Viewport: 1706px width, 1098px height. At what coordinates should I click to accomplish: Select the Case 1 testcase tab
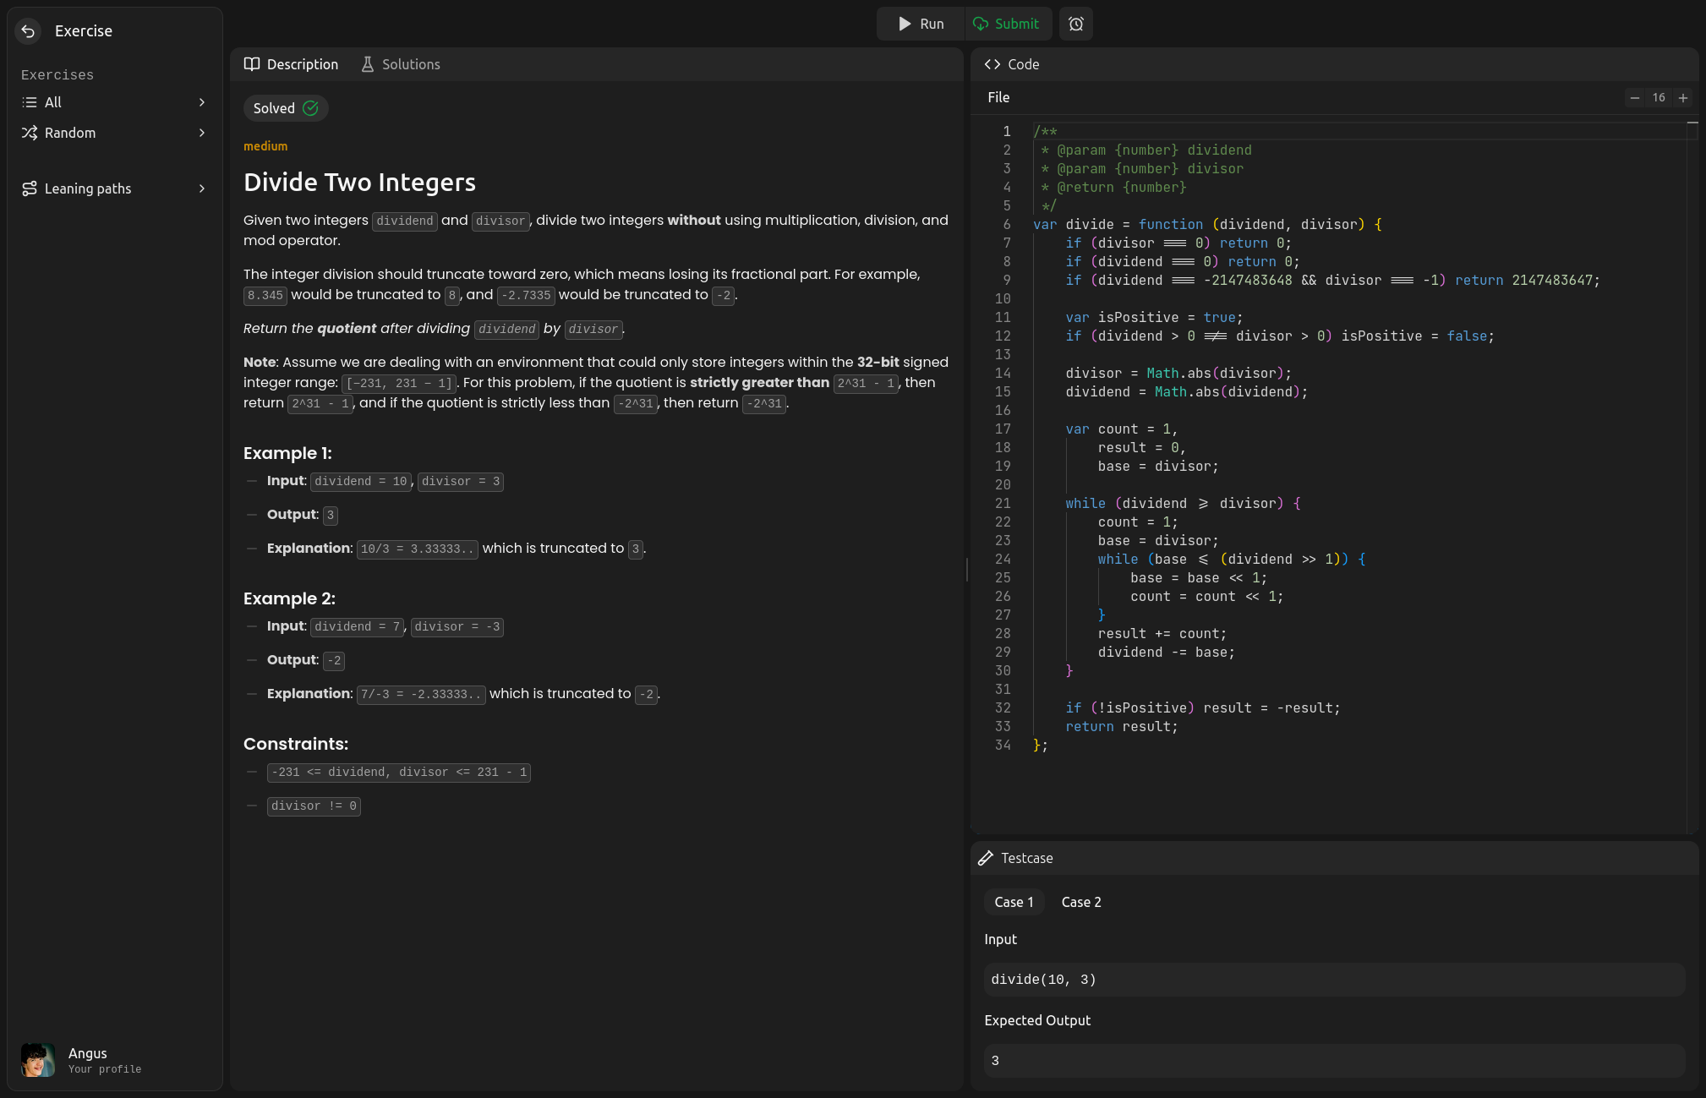(x=1014, y=902)
